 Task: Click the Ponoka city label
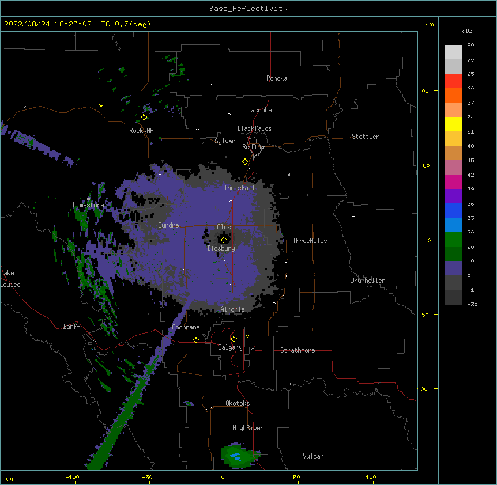coord(277,78)
